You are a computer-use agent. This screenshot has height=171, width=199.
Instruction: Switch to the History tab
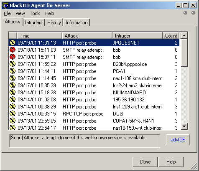[x=54, y=23]
